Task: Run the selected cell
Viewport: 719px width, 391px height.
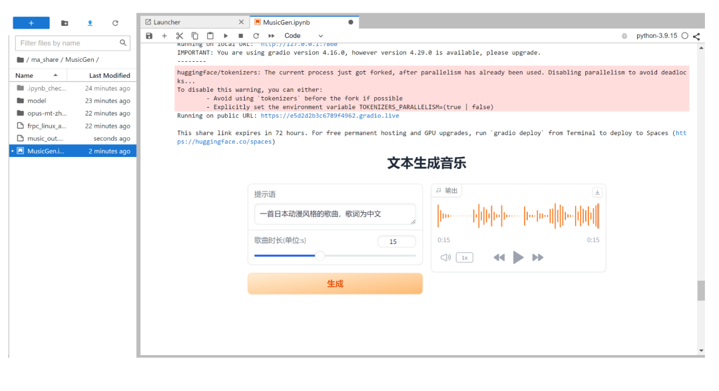Action: coord(226,36)
